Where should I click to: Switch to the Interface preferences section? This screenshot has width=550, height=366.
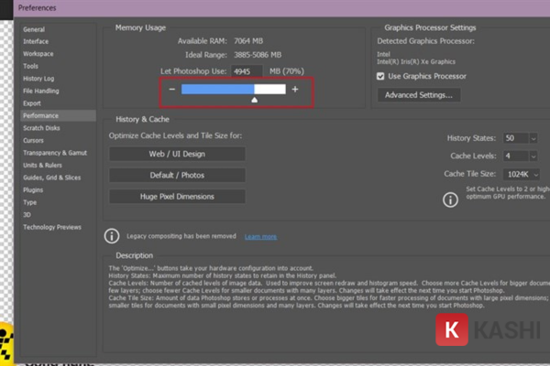coord(37,41)
